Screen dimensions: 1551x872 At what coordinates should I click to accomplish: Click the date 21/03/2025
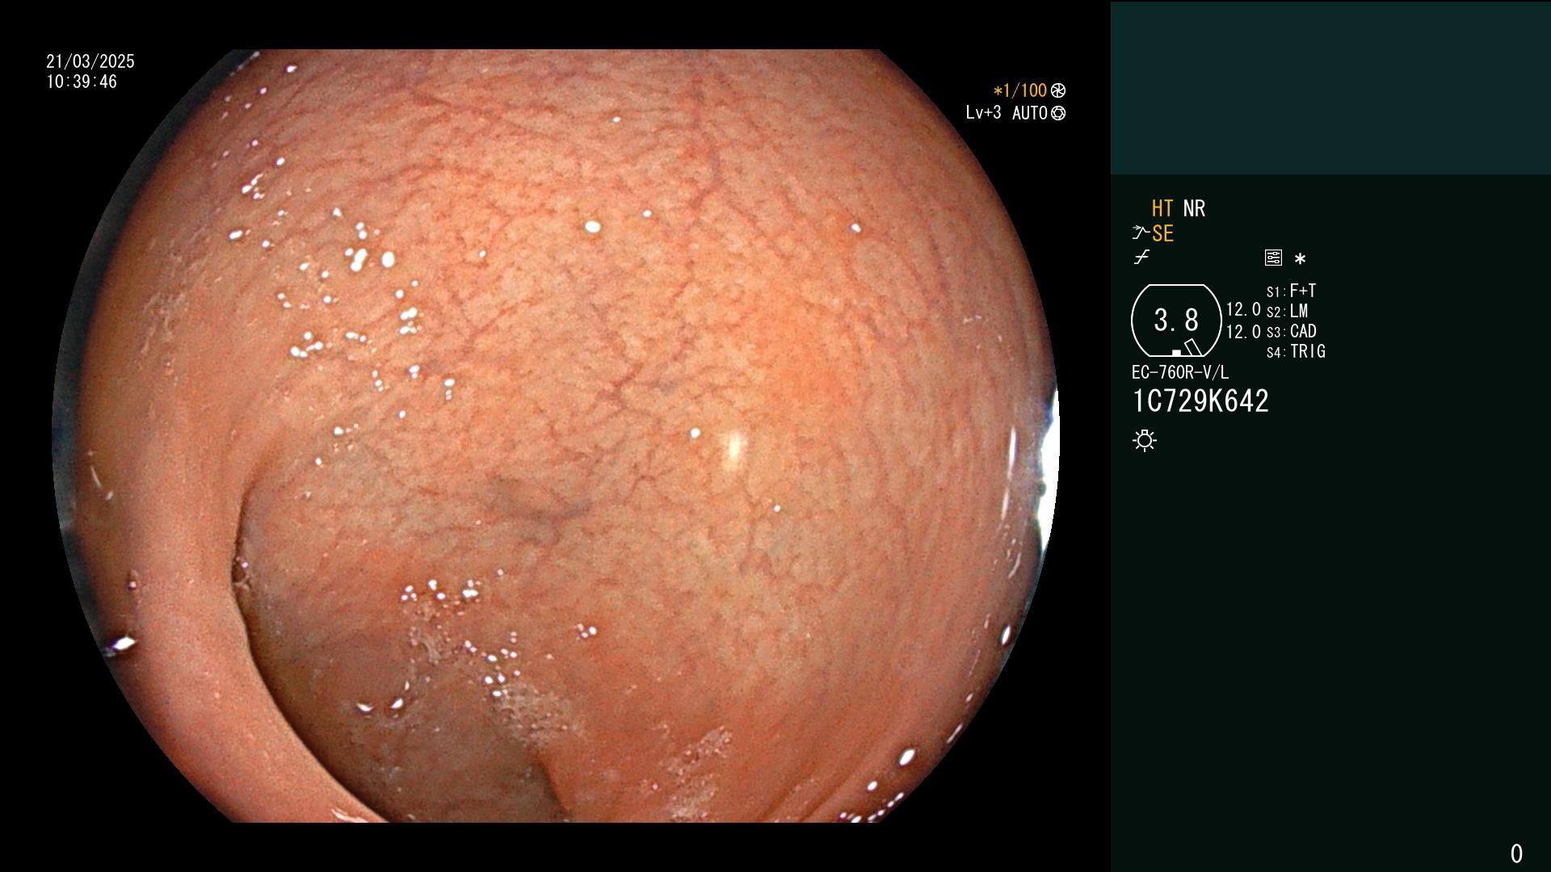[90, 61]
